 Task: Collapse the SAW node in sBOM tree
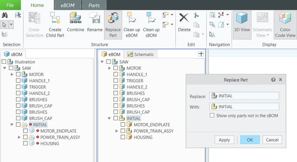[x=5, y=68]
